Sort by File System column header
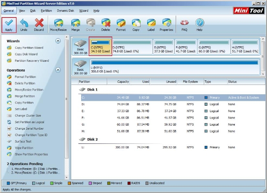The image size is (267, 193). [190, 82]
